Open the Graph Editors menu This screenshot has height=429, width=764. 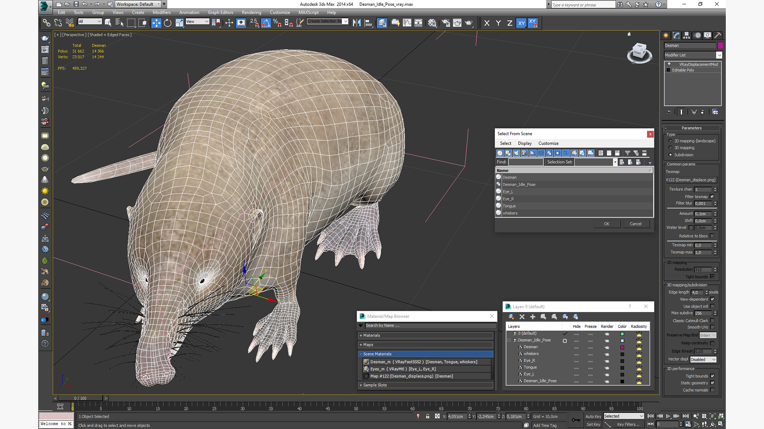point(220,12)
